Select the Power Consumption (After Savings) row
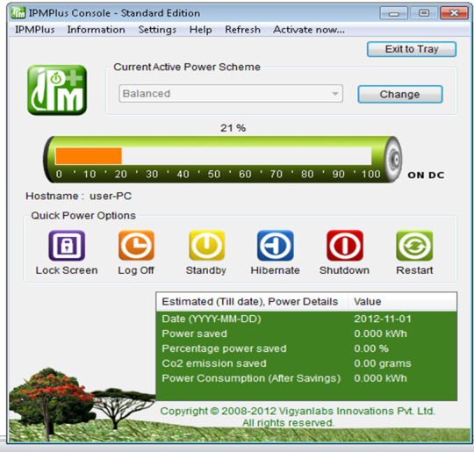Image resolution: width=474 pixels, height=452 pixels. pyautogui.click(x=306, y=378)
